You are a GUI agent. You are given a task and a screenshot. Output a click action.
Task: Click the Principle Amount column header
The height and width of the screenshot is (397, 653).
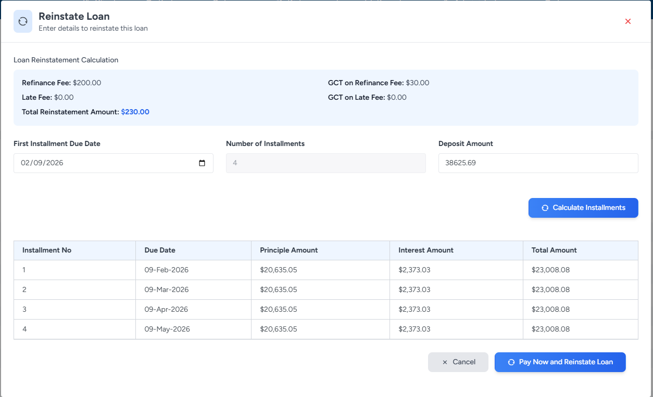(x=288, y=250)
